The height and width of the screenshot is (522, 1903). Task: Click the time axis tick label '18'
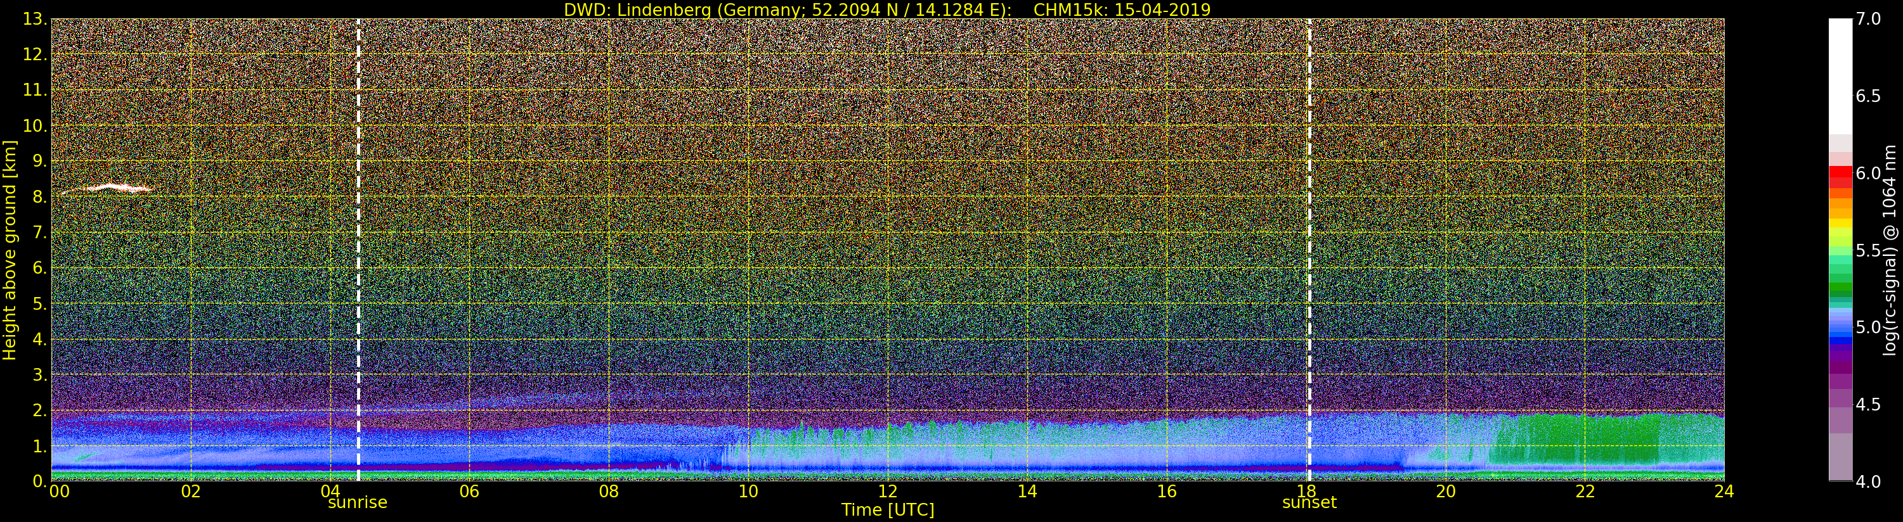coord(1306,492)
